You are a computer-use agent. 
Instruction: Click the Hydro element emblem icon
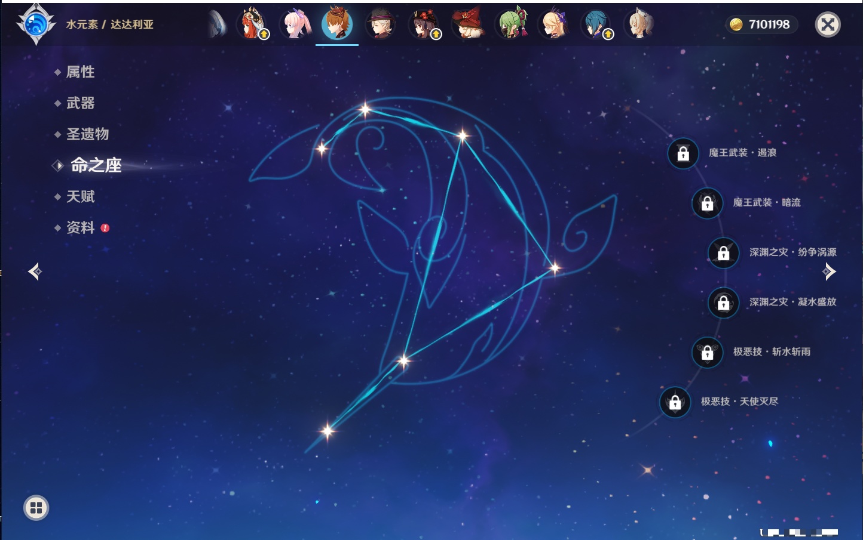(36, 24)
